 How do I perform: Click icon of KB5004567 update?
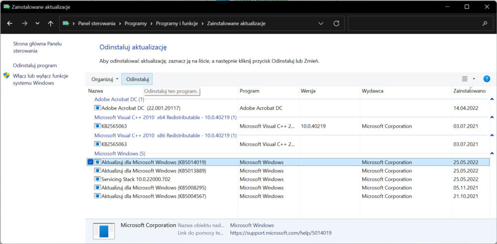coord(97,196)
